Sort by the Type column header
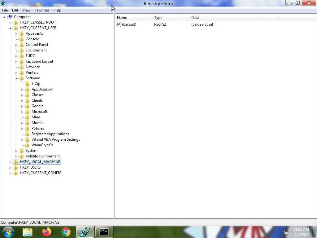The width and height of the screenshot is (317, 238). (171, 18)
